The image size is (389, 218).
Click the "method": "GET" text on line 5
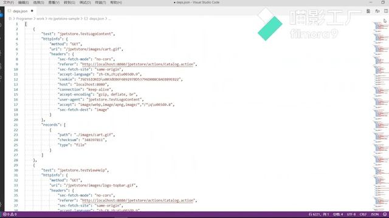click(x=66, y=44)
